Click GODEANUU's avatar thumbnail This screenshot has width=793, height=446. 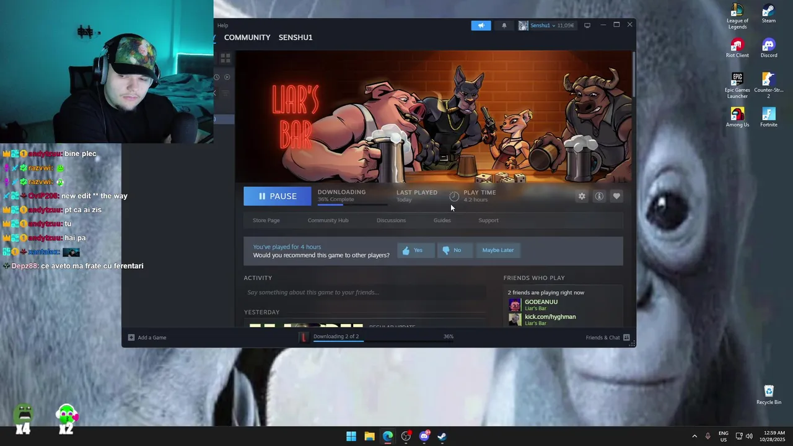pyautogui.click(x=515, y=305)
